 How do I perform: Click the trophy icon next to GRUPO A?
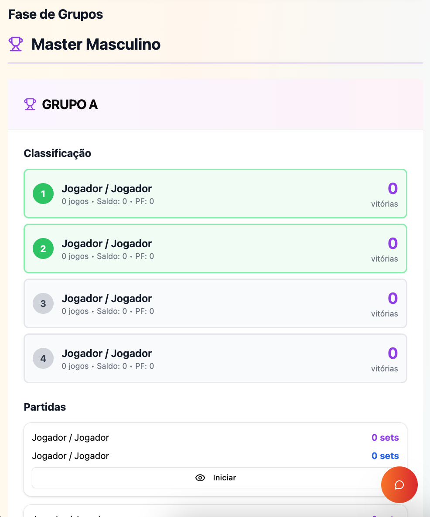point(30,104)
